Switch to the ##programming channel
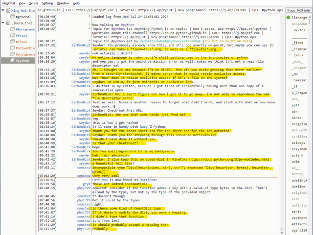Image resolution: width=313 pixels, height=235 pixels. (x=25, y=29)
